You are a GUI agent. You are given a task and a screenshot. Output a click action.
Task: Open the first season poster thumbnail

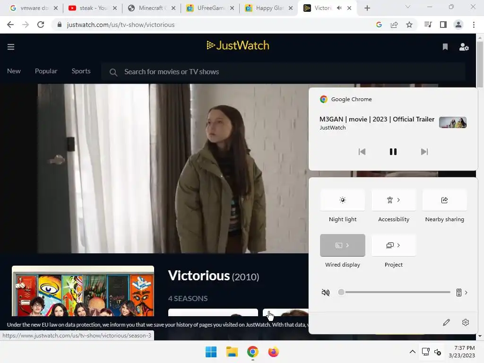click(213, 312)
